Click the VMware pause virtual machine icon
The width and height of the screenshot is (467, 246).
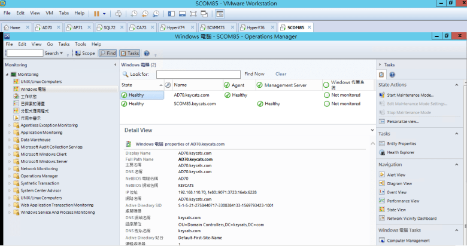click(x=97, y=13)
